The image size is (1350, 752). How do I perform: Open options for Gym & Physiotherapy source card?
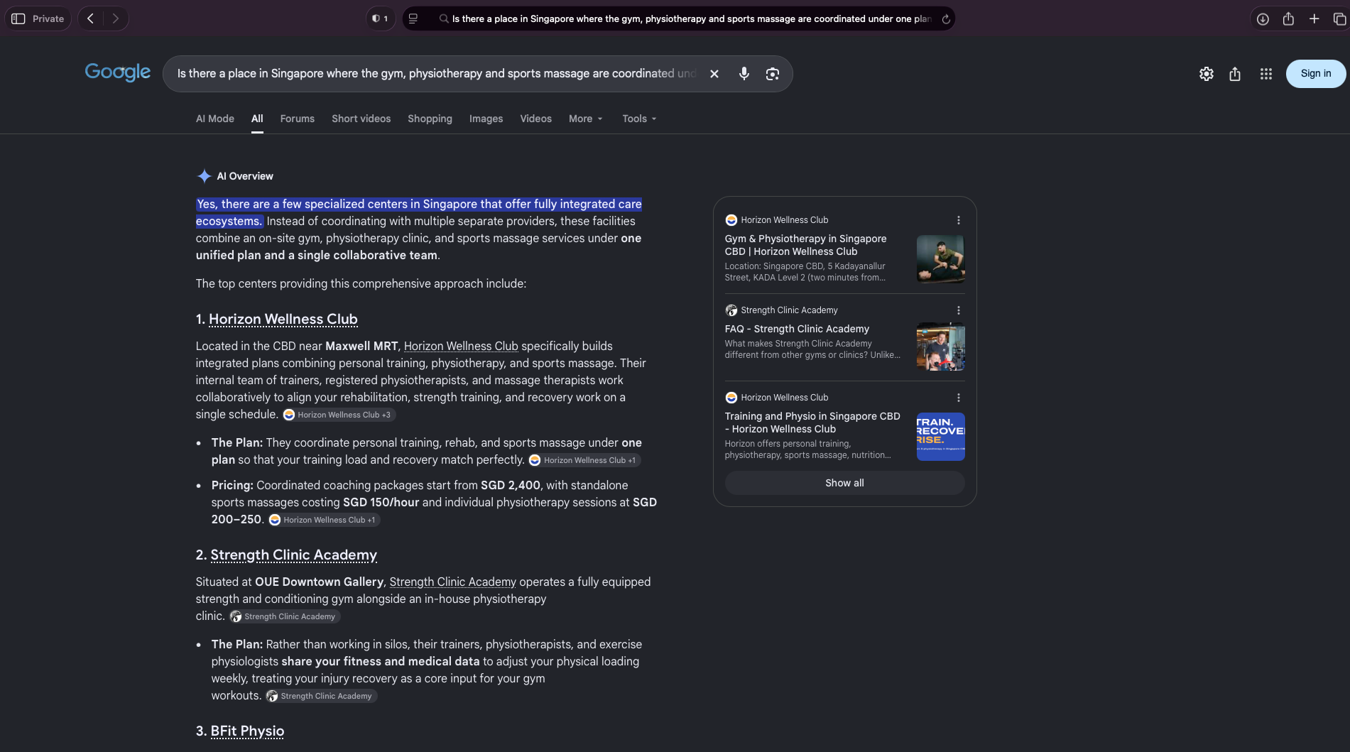(x=958, y=220)
